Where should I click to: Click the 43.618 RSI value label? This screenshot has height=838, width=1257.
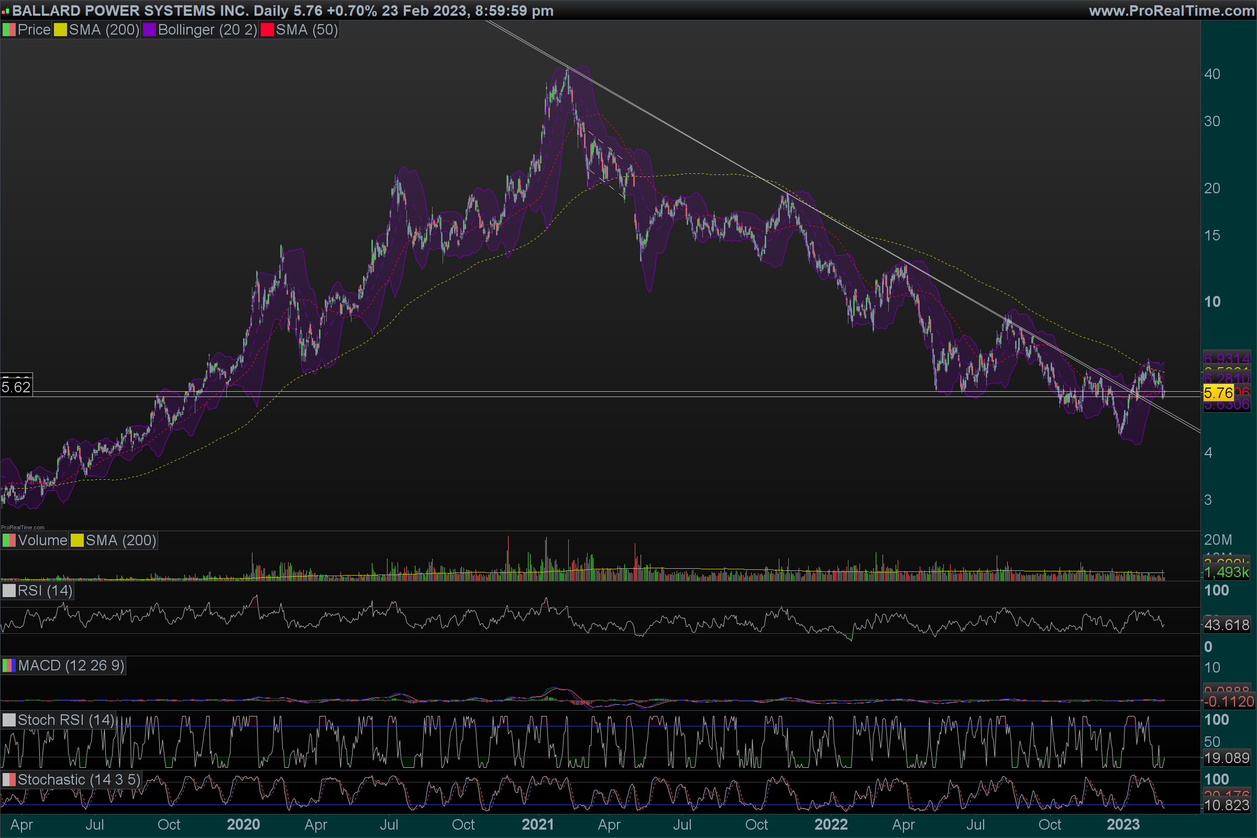click(1227, 625)
